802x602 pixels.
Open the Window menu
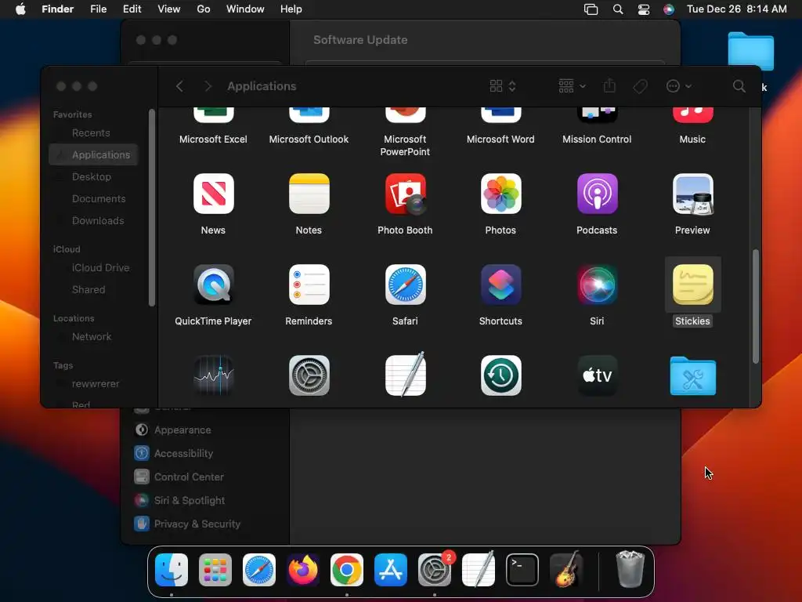pyautogui.click(x=245, y=9)
